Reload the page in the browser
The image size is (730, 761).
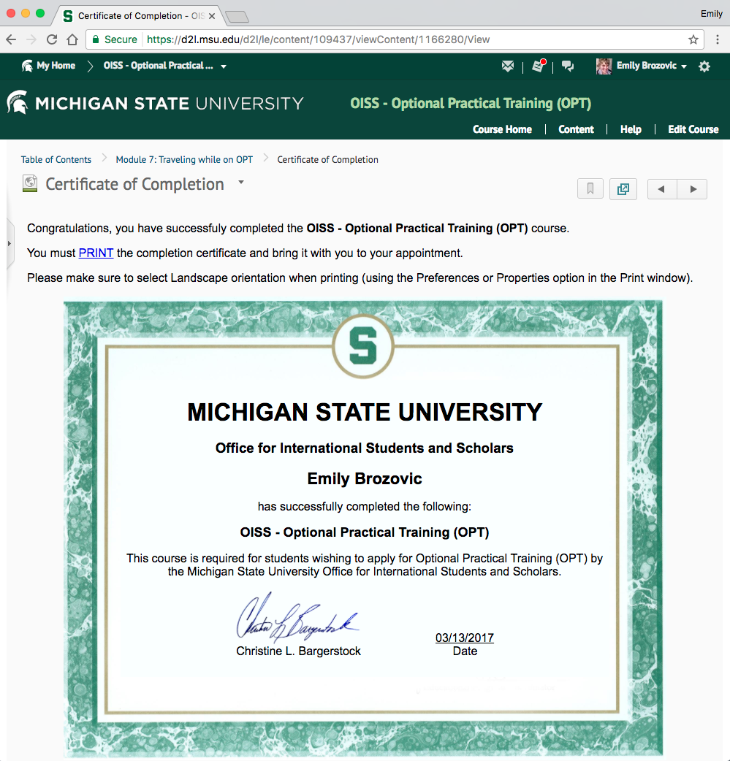click(52, 39)
